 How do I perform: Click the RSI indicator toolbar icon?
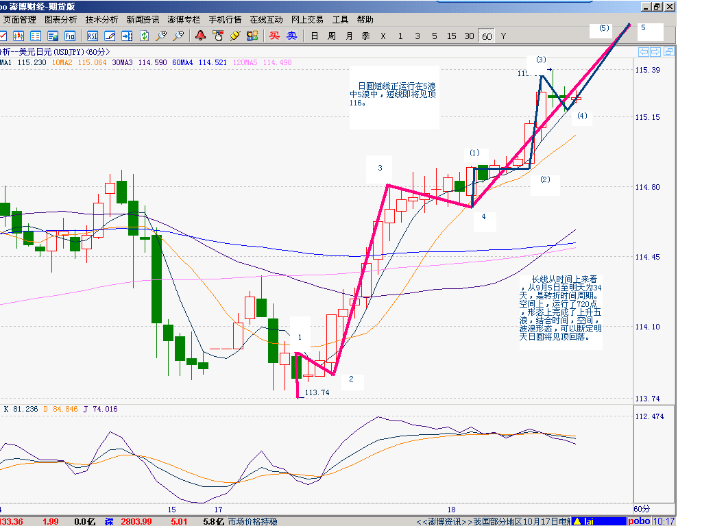click(93, 36)
